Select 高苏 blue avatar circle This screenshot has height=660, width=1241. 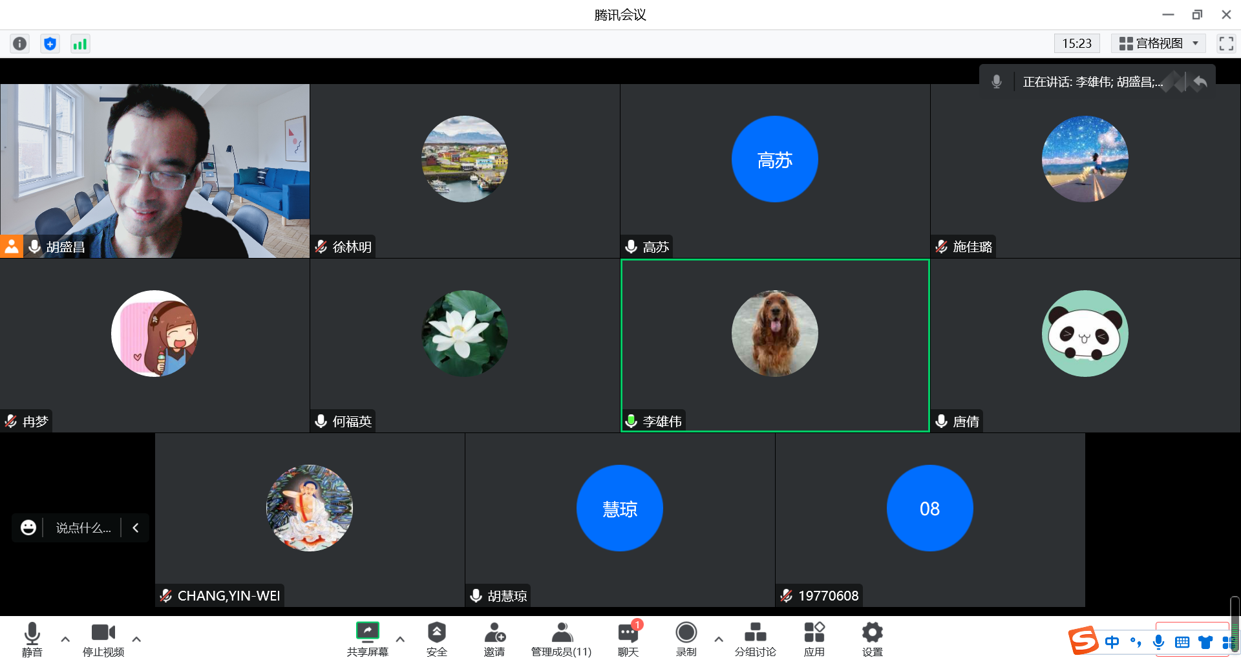coord(775,159)
